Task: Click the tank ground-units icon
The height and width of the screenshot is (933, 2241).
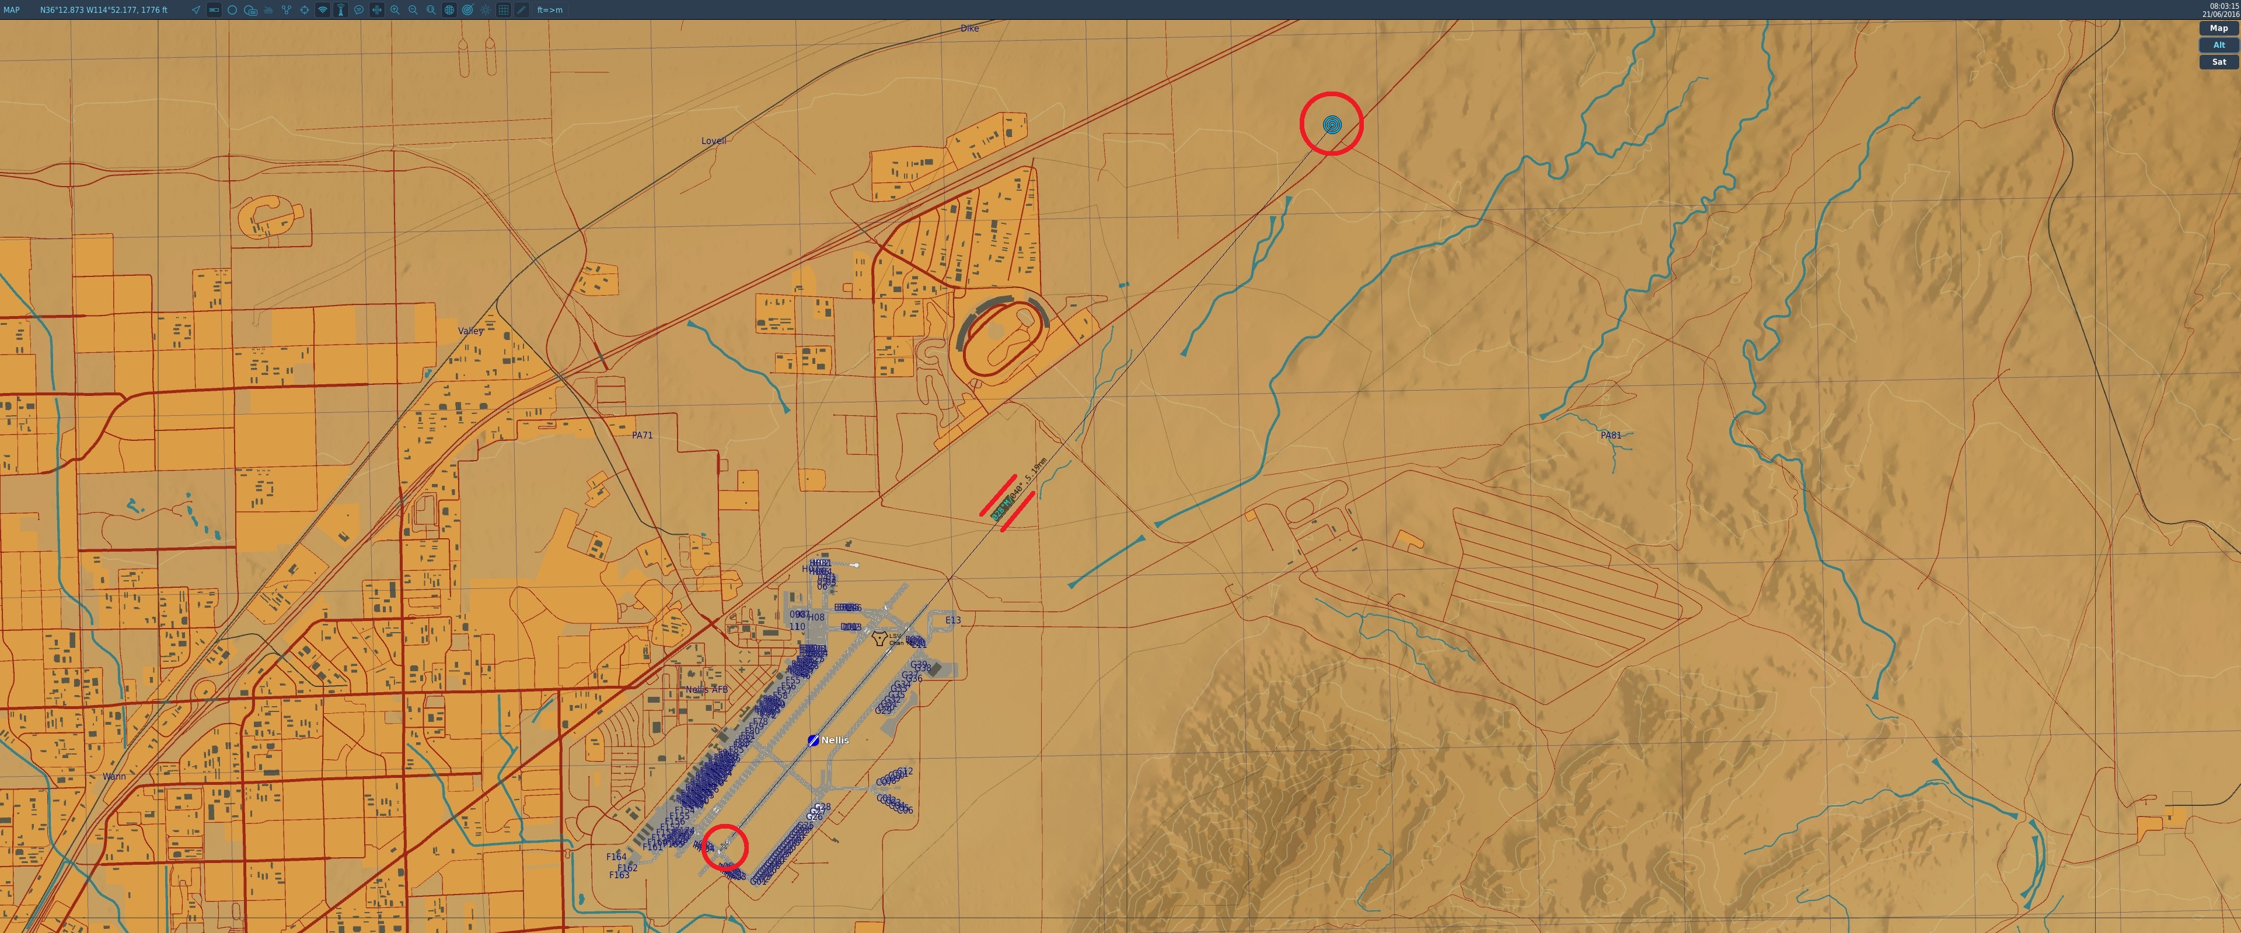Action: click(x=268, y=10)
